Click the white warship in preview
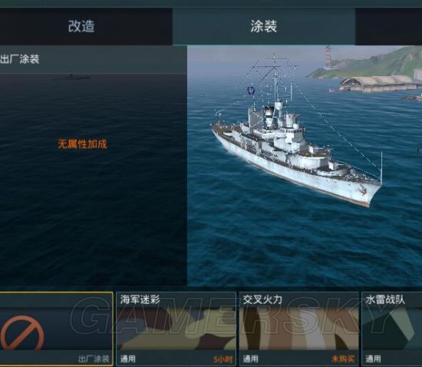This screenshot has height=367, width=422. click(296, 150)
